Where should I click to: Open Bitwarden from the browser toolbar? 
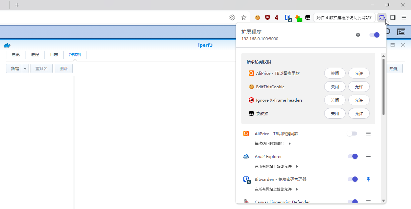[x=288, y=18]
